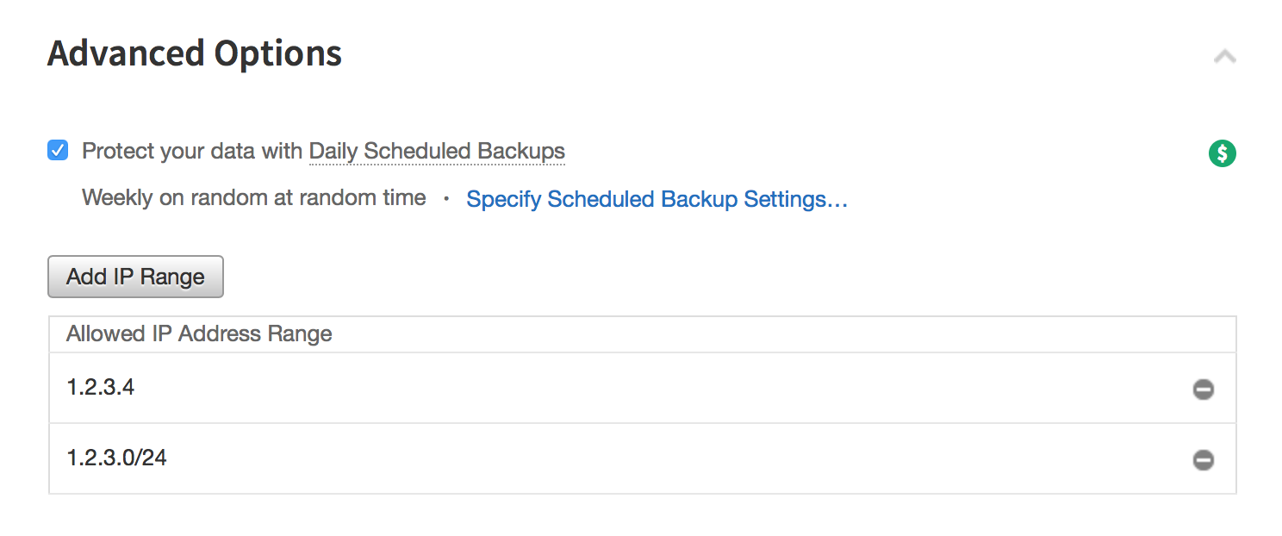This screenshot has width=1282, height=536.
Task: Toggle scheduled backups via the blue checkbox
Action: click(x=58, y=151)
